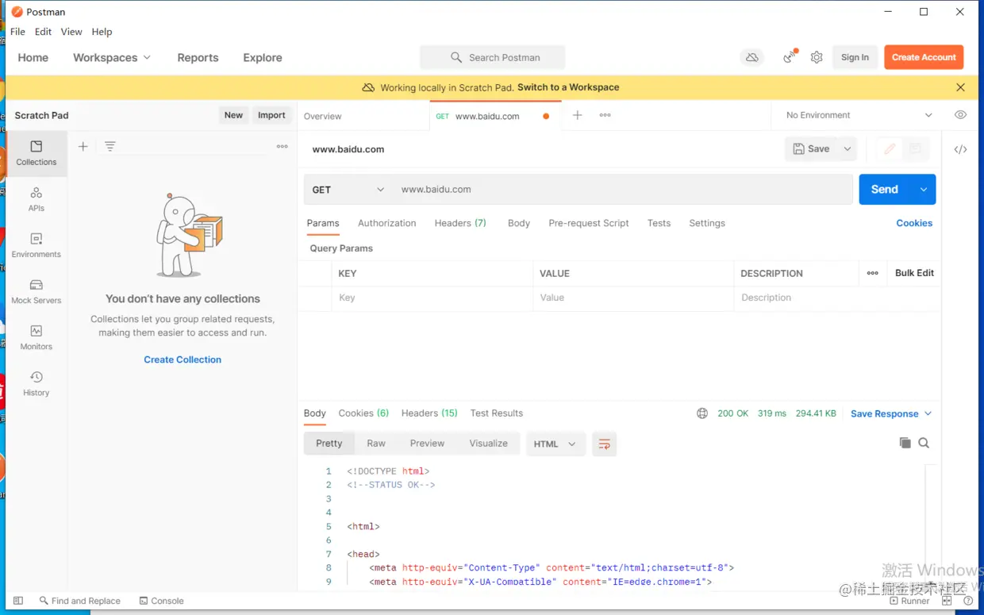Screen dimensions: 984x615
Task: Open the GET method dropdown
Action: pyautogui.click(x=348, y=190)
